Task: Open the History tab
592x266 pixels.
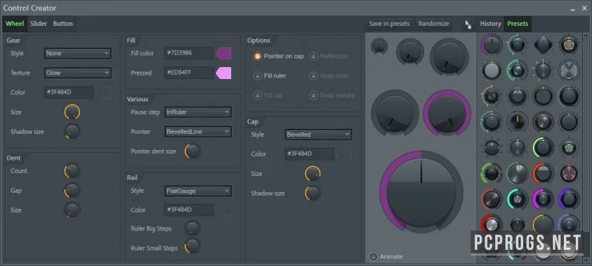Action: pos(491,24)
